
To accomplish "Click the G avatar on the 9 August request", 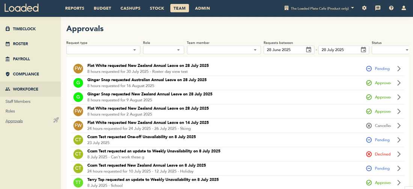I will (x=78, y=97).
